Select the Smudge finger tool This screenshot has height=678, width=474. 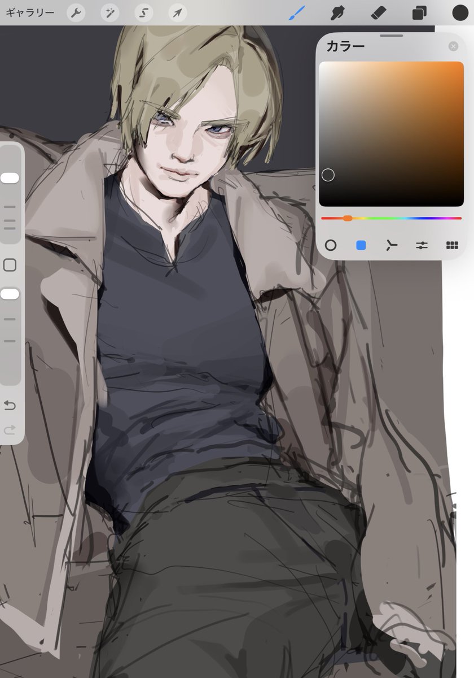click(337, 12)
